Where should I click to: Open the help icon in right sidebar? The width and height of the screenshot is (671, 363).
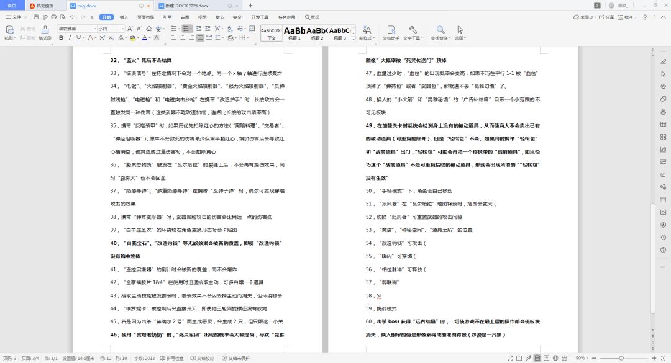pyautogui.click(x=664, y=249)
